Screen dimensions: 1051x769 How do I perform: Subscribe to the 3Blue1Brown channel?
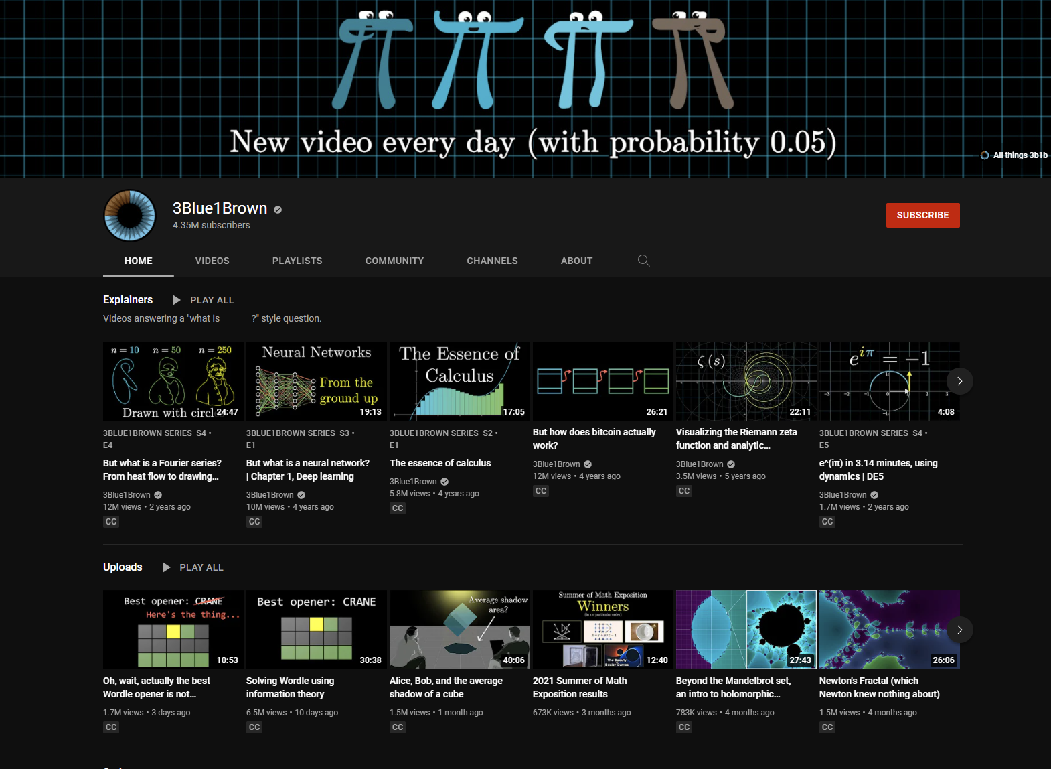tap(922, 215)
